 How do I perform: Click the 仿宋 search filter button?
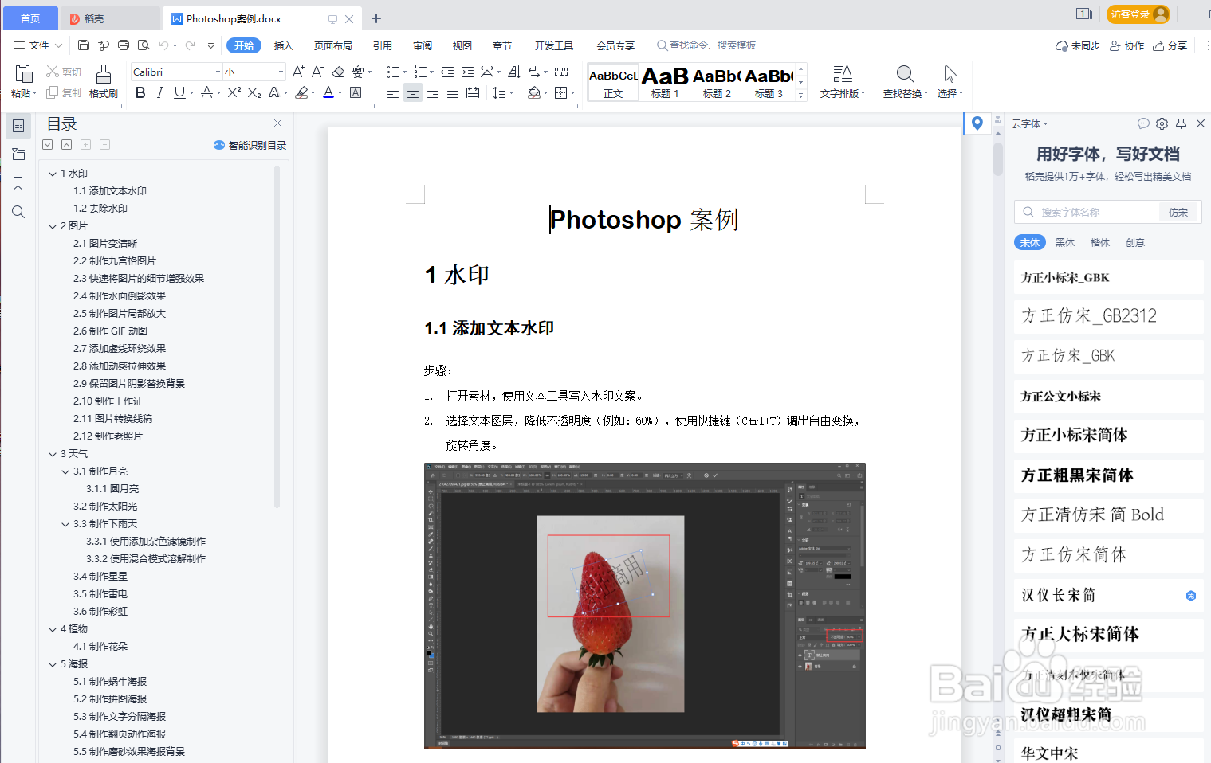pos(1178,212)
